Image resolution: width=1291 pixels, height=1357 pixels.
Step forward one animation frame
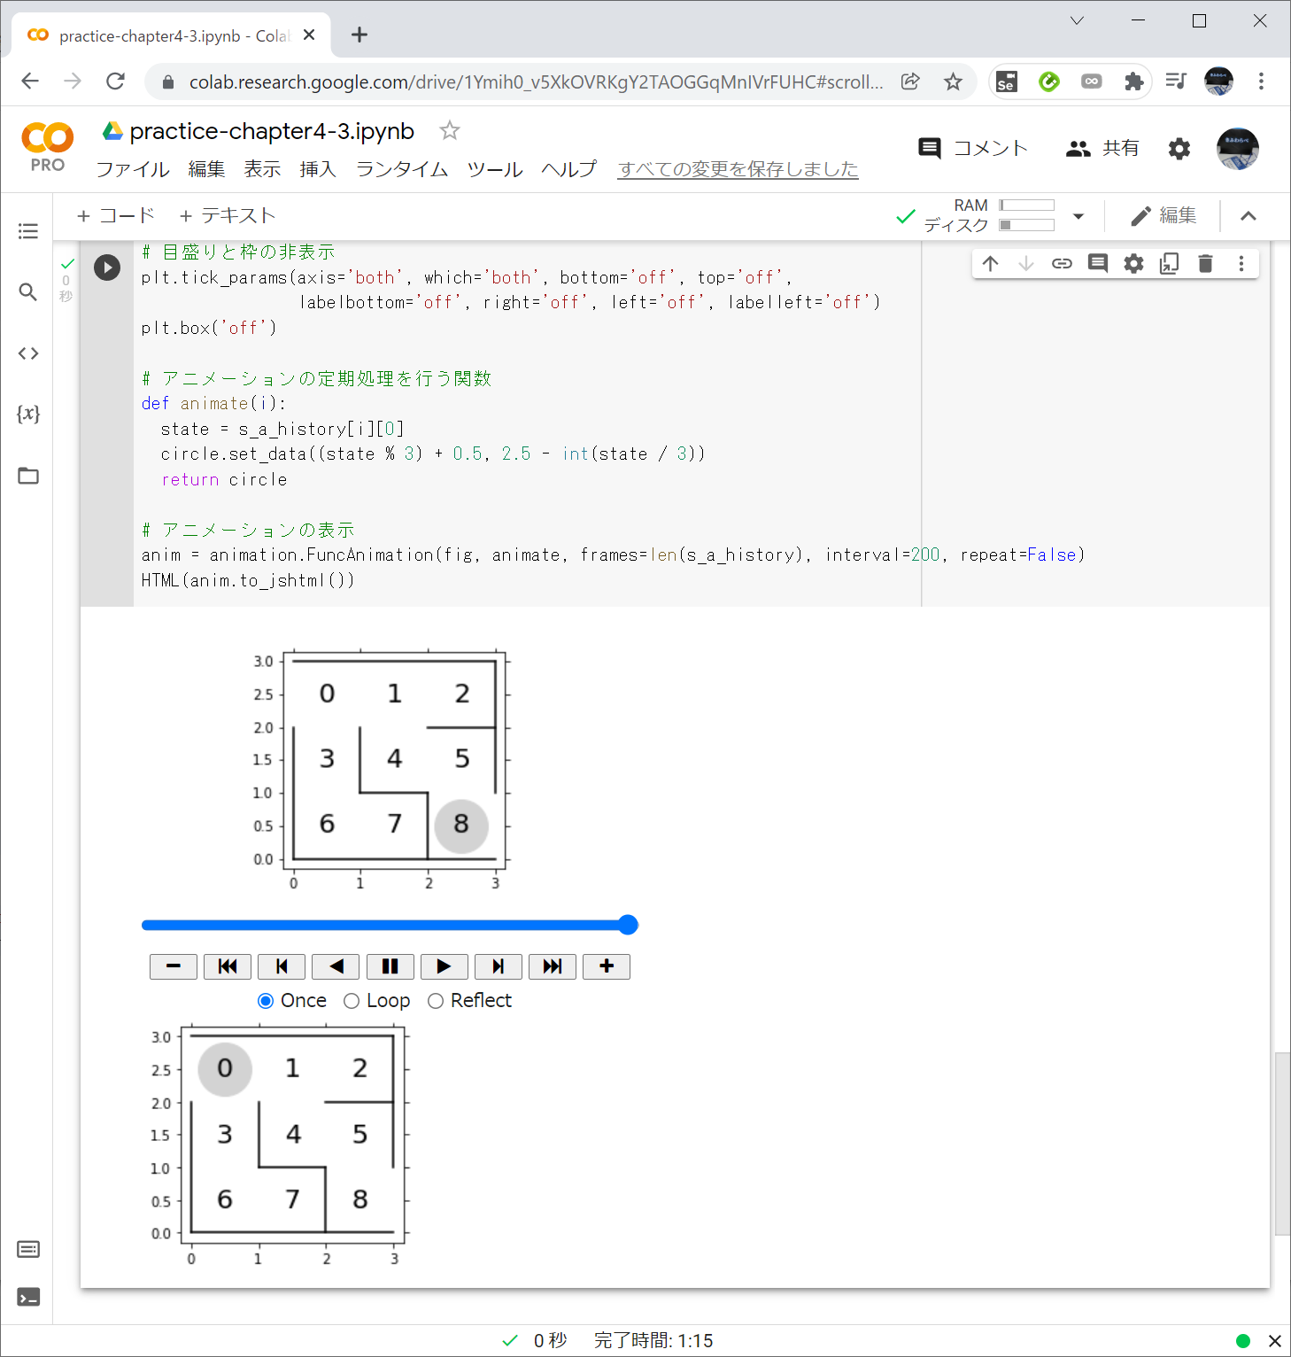point(499,966)
